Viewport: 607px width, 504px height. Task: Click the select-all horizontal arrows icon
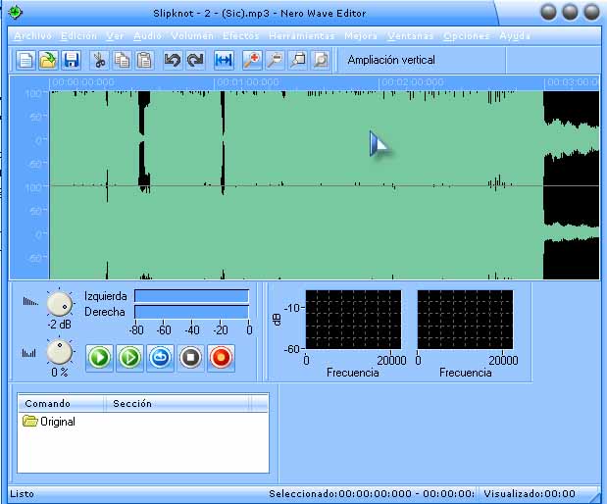(x=224, y=61)
